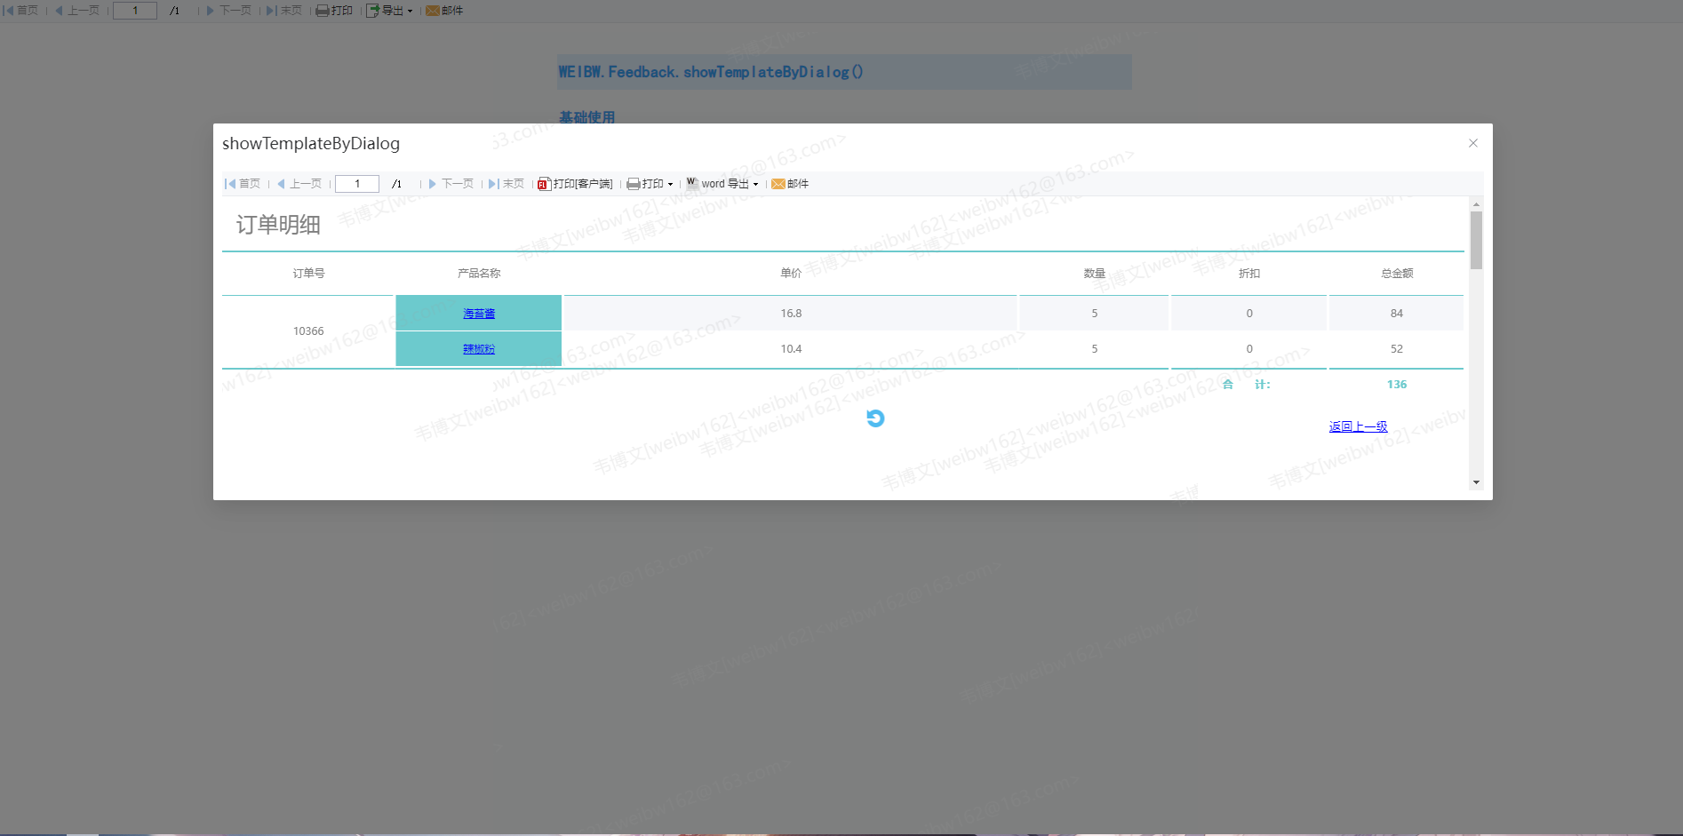This screenshot has height=836, width=1683.
Task: Open the 打印 dropdown arrow in dialog toolbar
Action: (670, 185)
